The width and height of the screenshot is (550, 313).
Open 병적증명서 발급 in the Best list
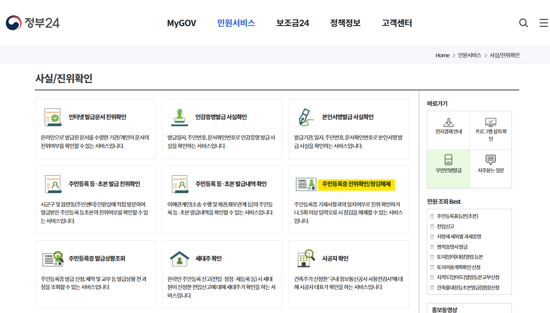tap(452, 247)
